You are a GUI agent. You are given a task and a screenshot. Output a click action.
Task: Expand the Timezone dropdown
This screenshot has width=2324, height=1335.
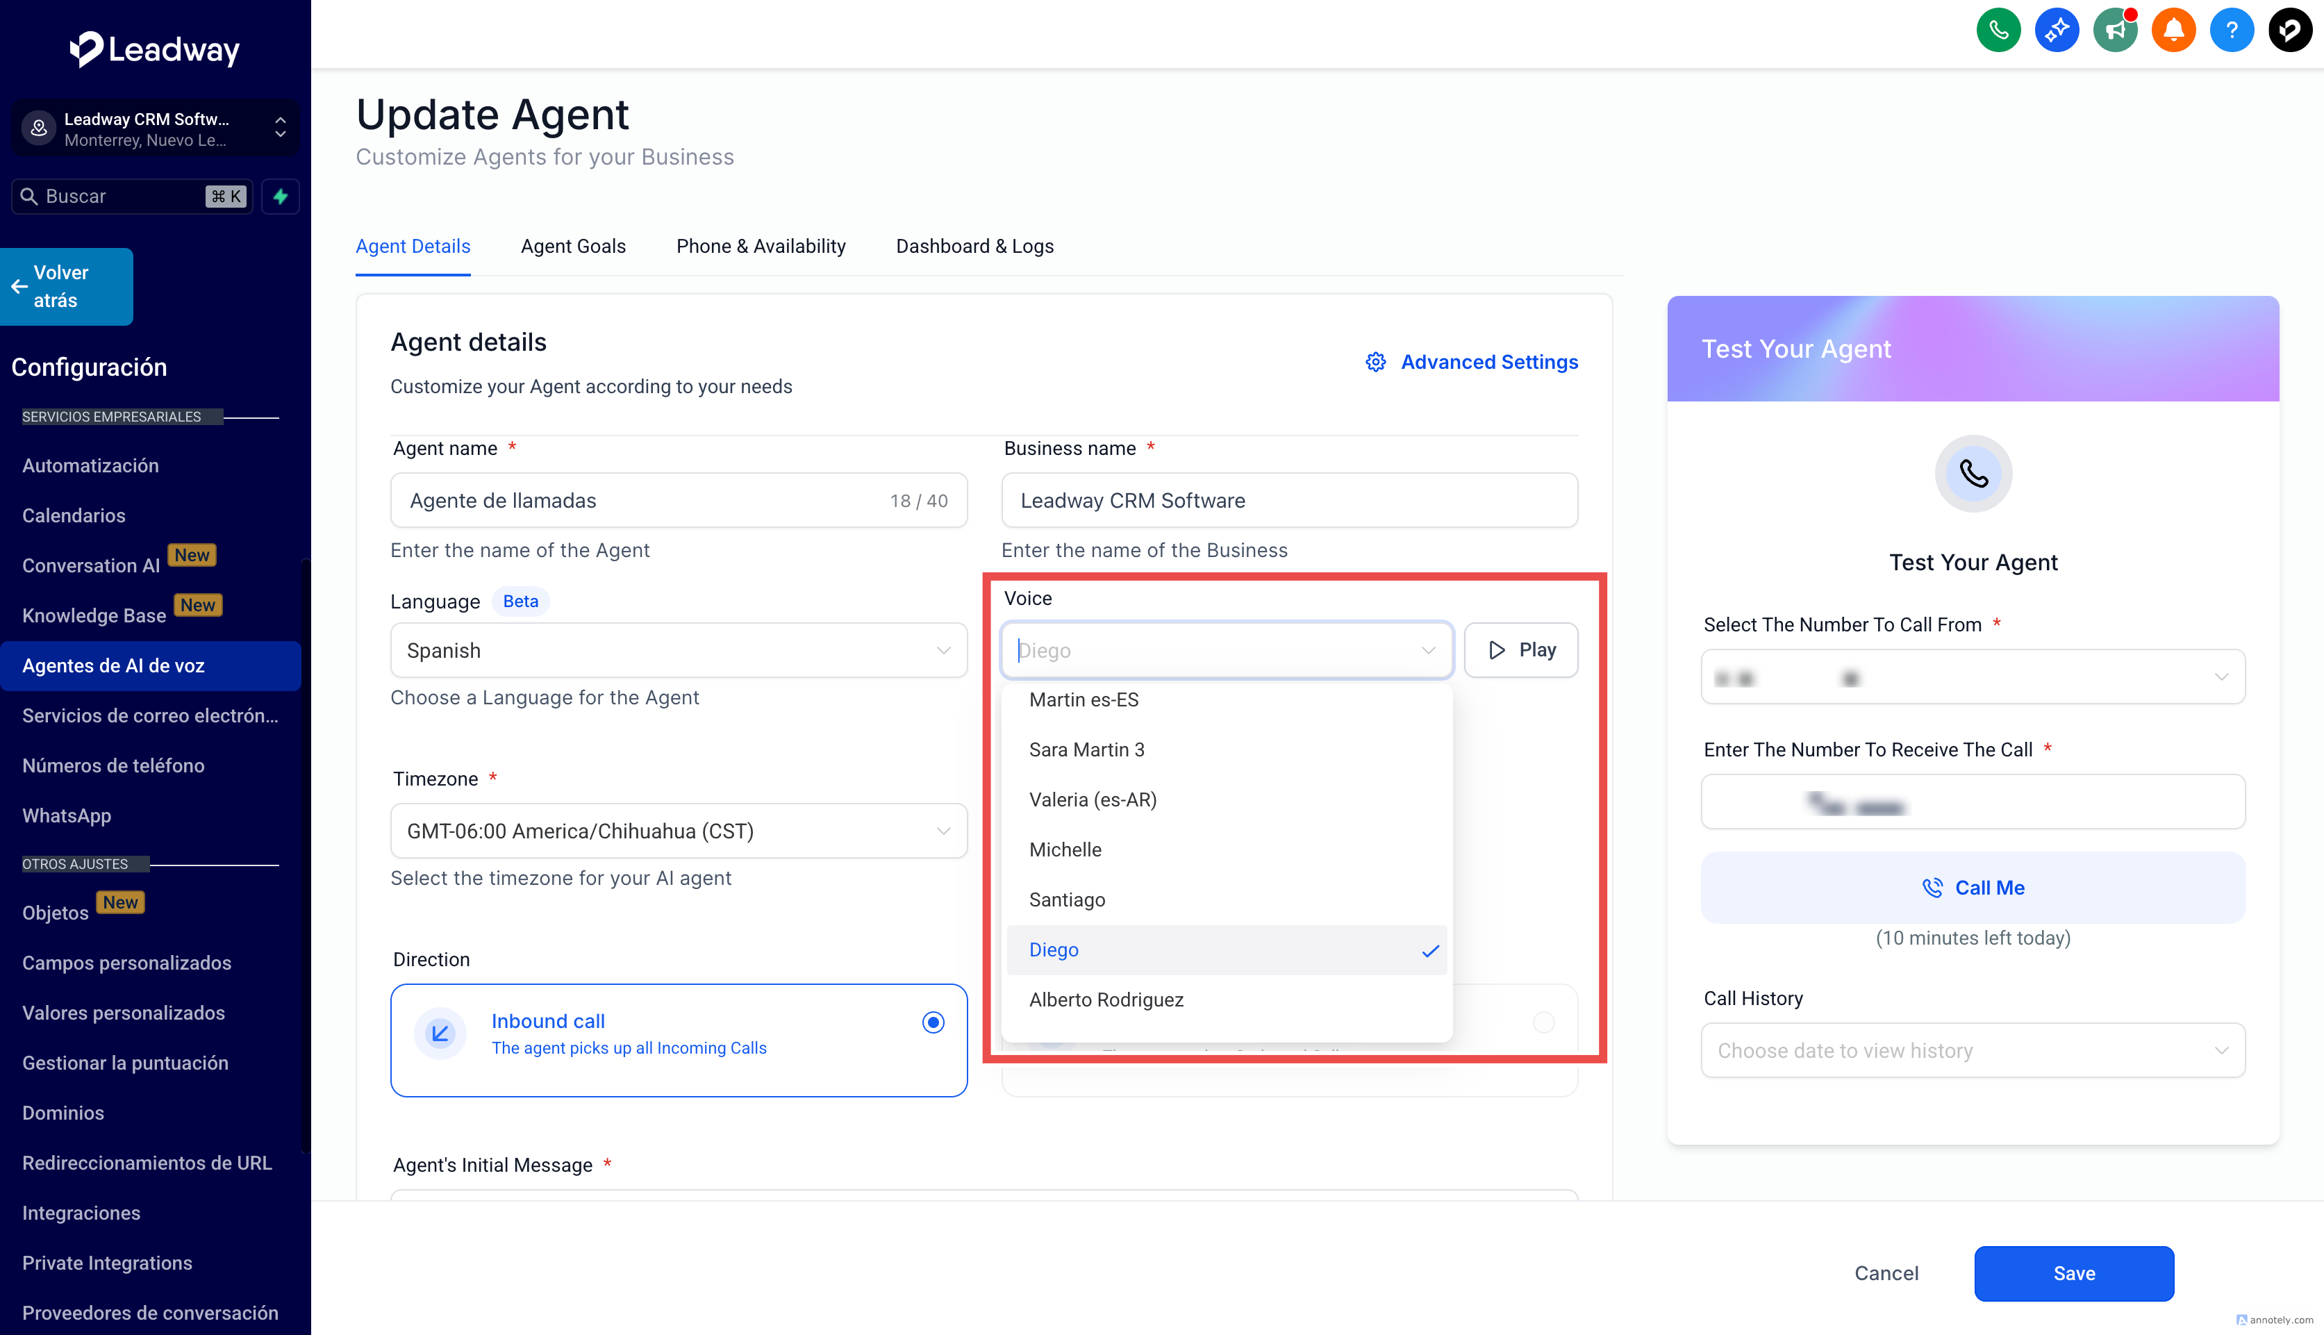click(x=679, y=831)
